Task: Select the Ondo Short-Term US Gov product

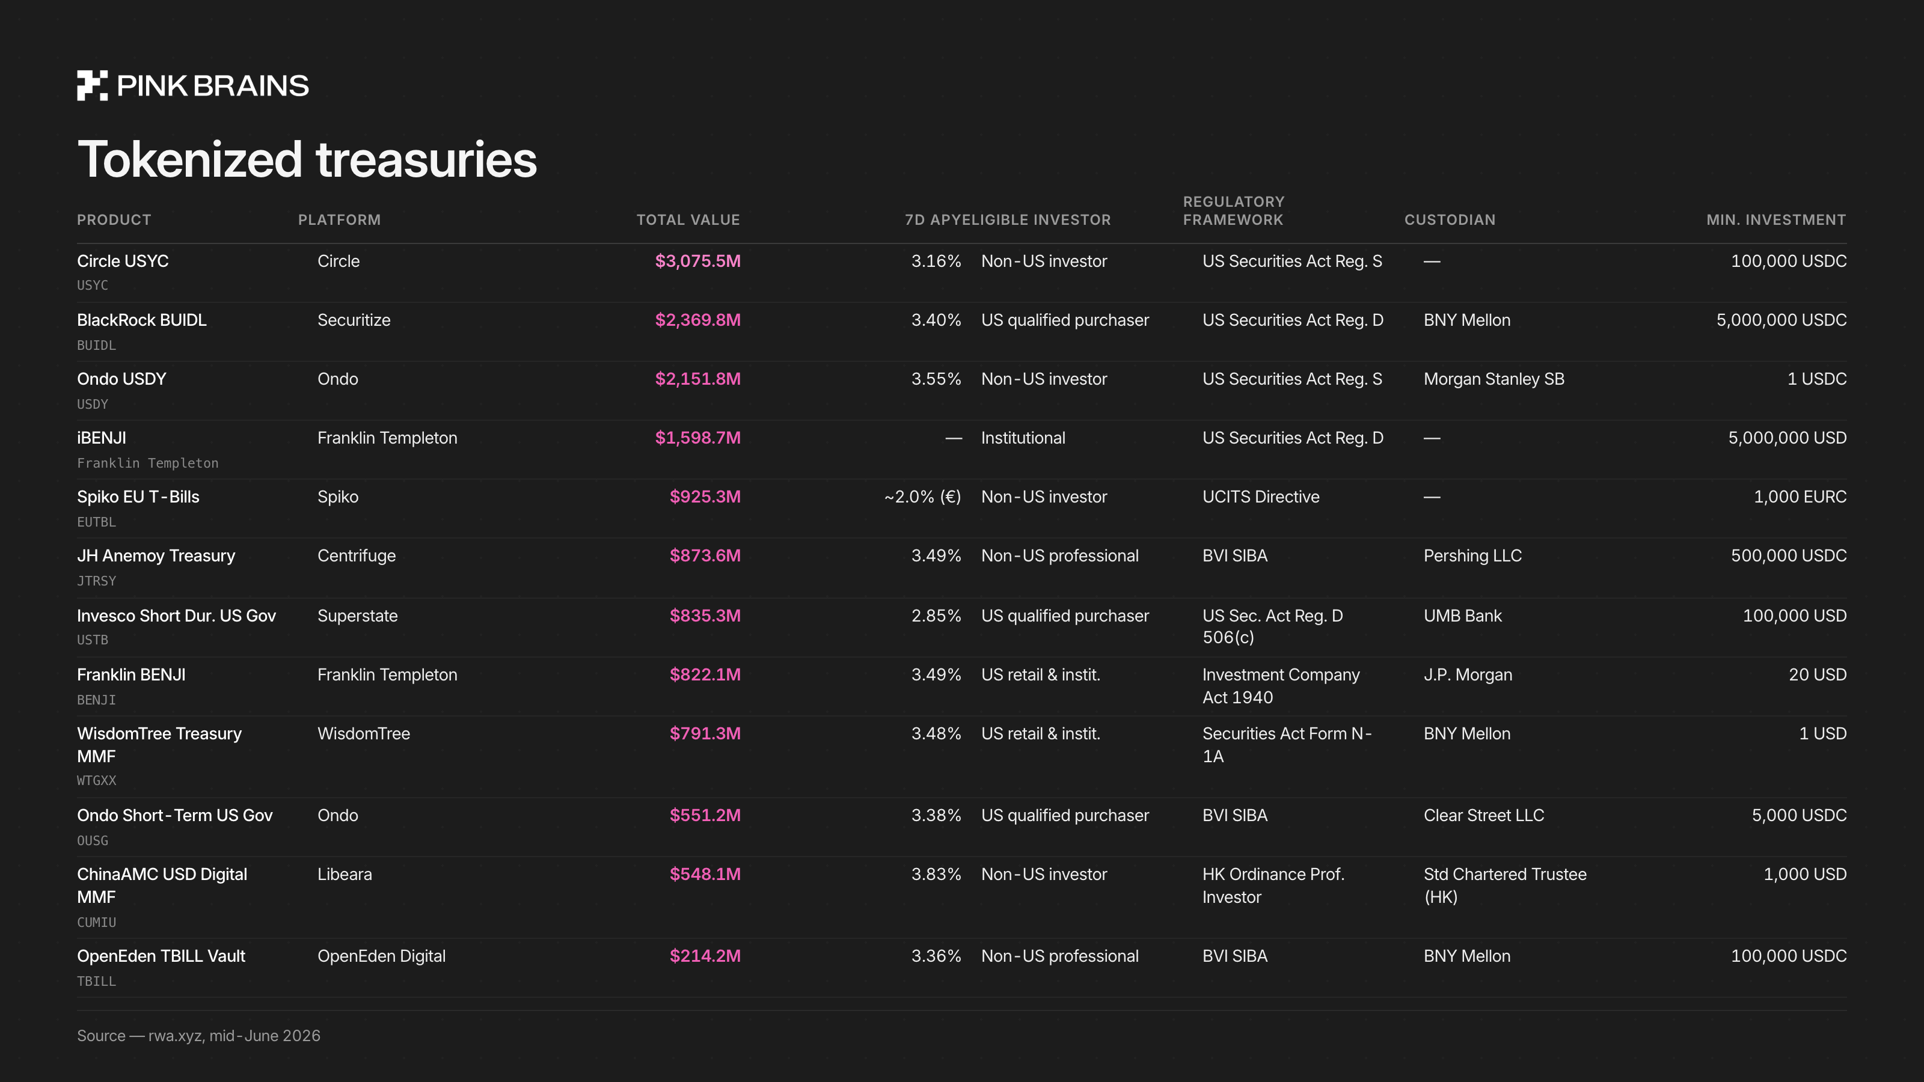Action: 175,816
